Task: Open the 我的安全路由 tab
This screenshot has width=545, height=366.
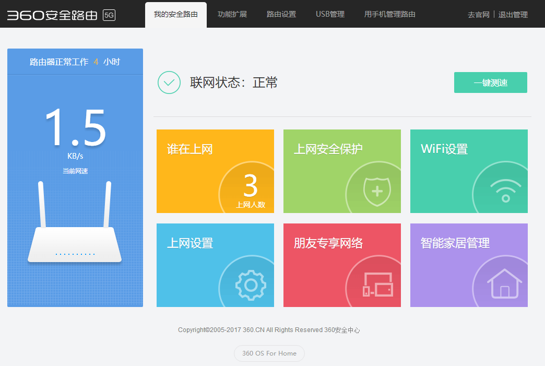Action: click(x=176, y=15)
